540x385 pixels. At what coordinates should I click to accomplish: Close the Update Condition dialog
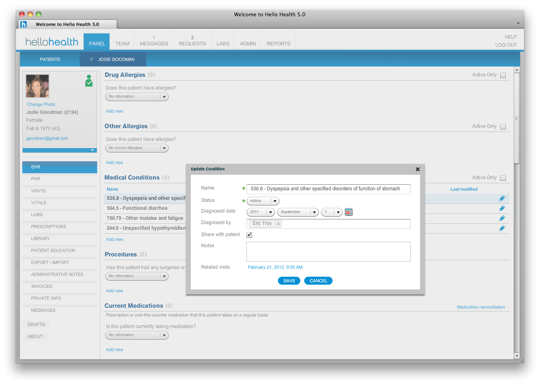point(417,169)
